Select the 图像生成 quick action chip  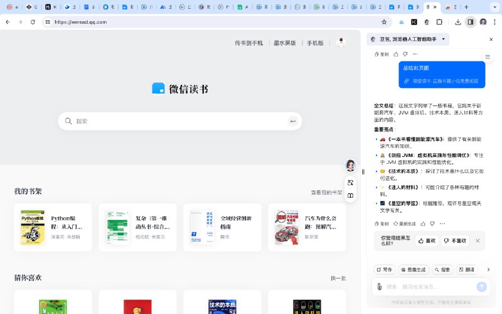click(414, 270)
